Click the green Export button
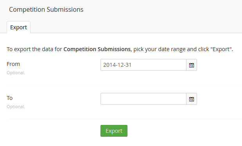Image resolution: width=242 pixels, height=146 pixels. click(114, 131)
